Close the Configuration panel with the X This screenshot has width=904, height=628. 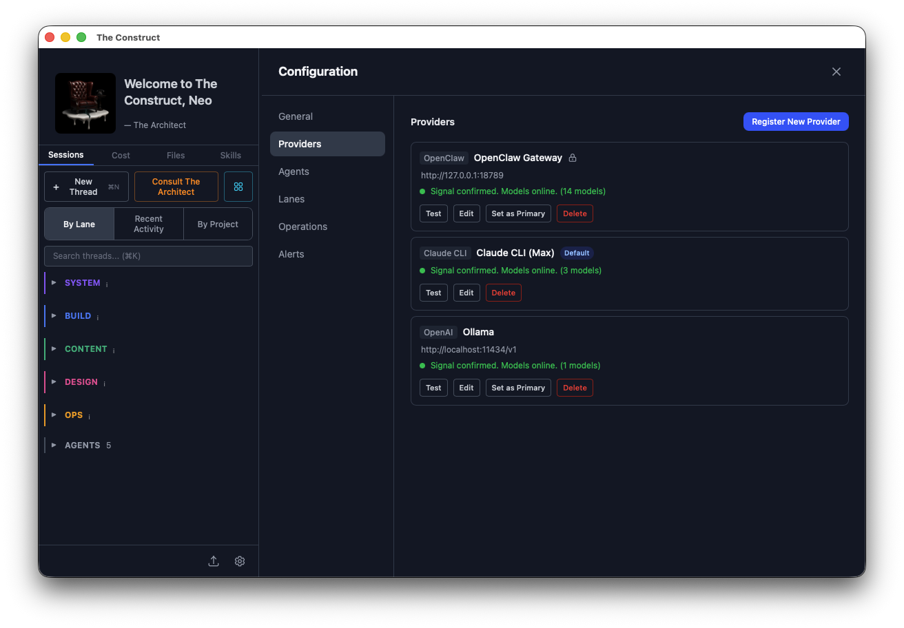click(x=836, y=72)
